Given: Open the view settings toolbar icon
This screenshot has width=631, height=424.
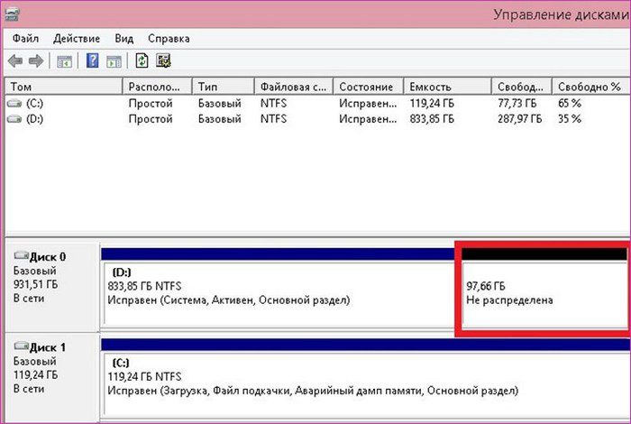Looking at the screenshot, I should [163, 60].
